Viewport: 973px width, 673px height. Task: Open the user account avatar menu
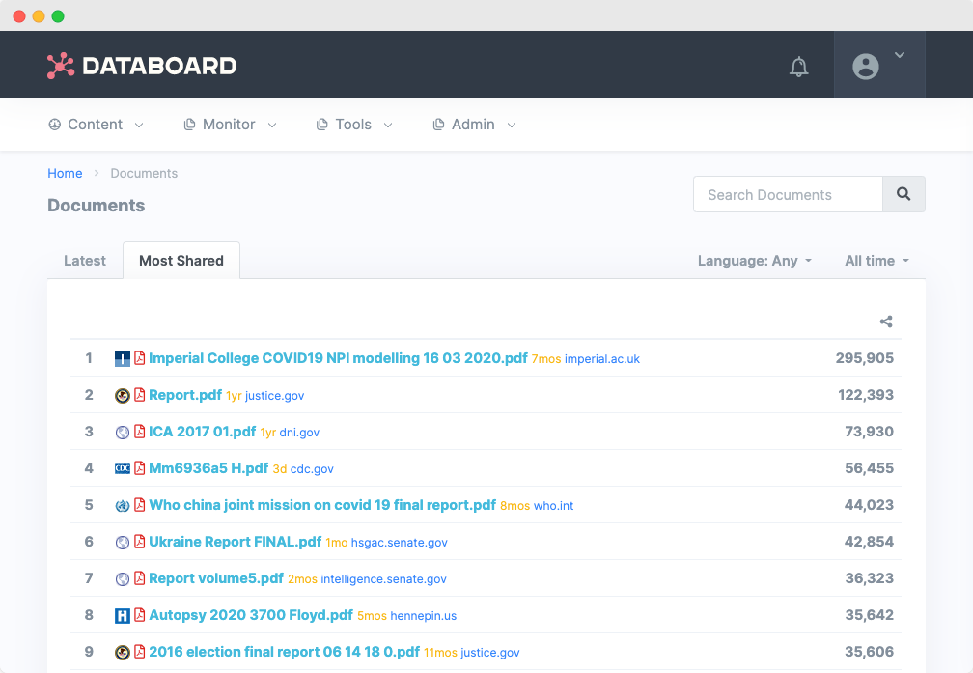[866, 67]
